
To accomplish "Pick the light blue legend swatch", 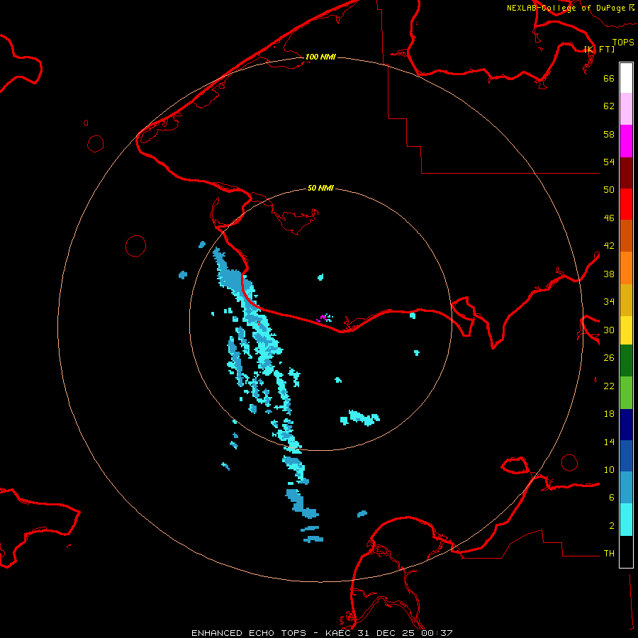I will [x=626, y=488].
